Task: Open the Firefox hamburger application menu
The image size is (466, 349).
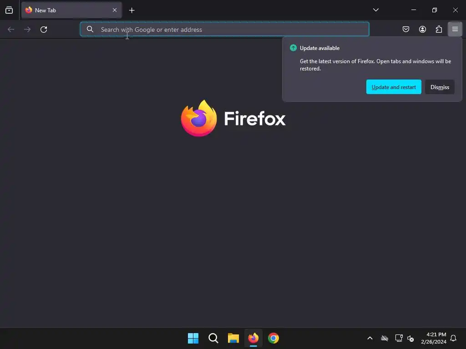Action: coord(455,29)
